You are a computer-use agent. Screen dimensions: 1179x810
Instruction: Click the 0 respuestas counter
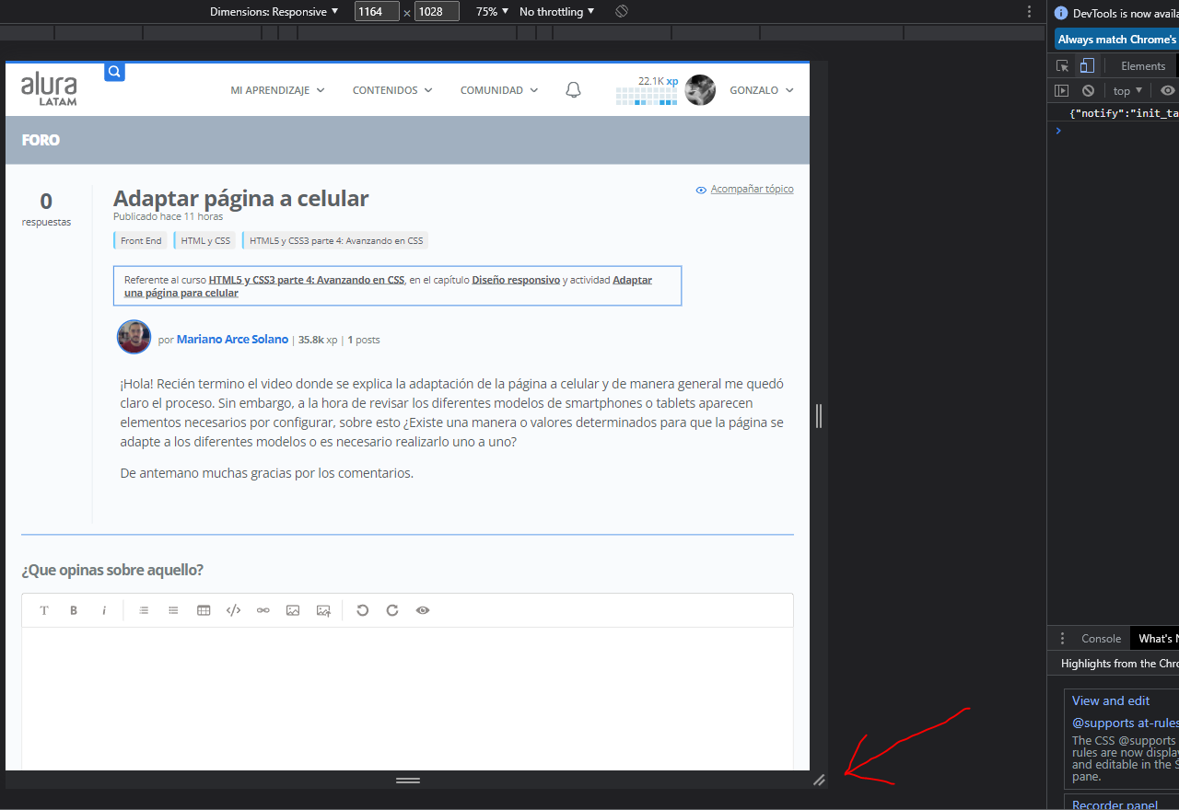(x=46, y=209)
